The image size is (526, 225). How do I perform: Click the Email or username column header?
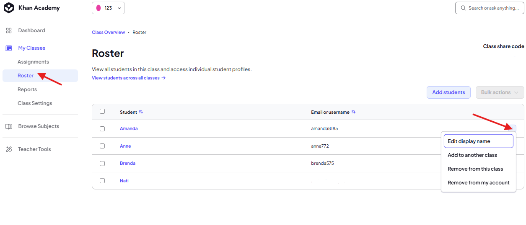pos(330,112)
